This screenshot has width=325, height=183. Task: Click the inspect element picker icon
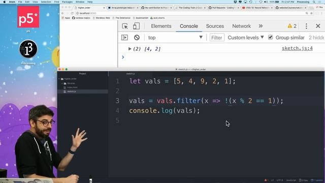pyautogui.click(x=125, y=26)
